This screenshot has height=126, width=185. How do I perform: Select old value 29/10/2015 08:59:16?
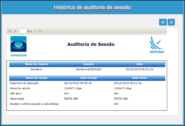(x=78, y=83)
